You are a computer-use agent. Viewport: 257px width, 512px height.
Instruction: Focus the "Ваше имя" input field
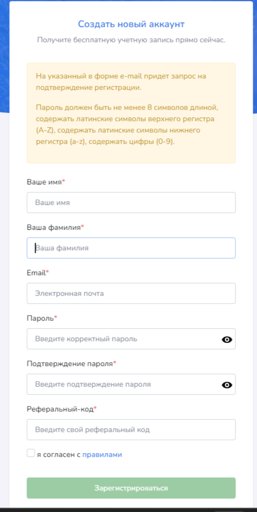click(131, 202)
